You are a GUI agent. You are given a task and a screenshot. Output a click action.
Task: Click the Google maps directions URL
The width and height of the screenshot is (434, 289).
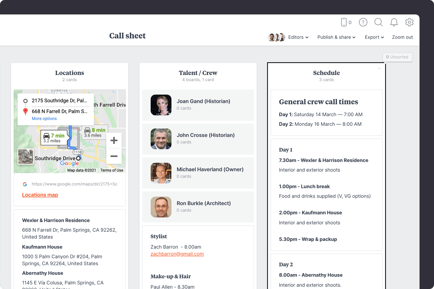(x=74, y=184)
